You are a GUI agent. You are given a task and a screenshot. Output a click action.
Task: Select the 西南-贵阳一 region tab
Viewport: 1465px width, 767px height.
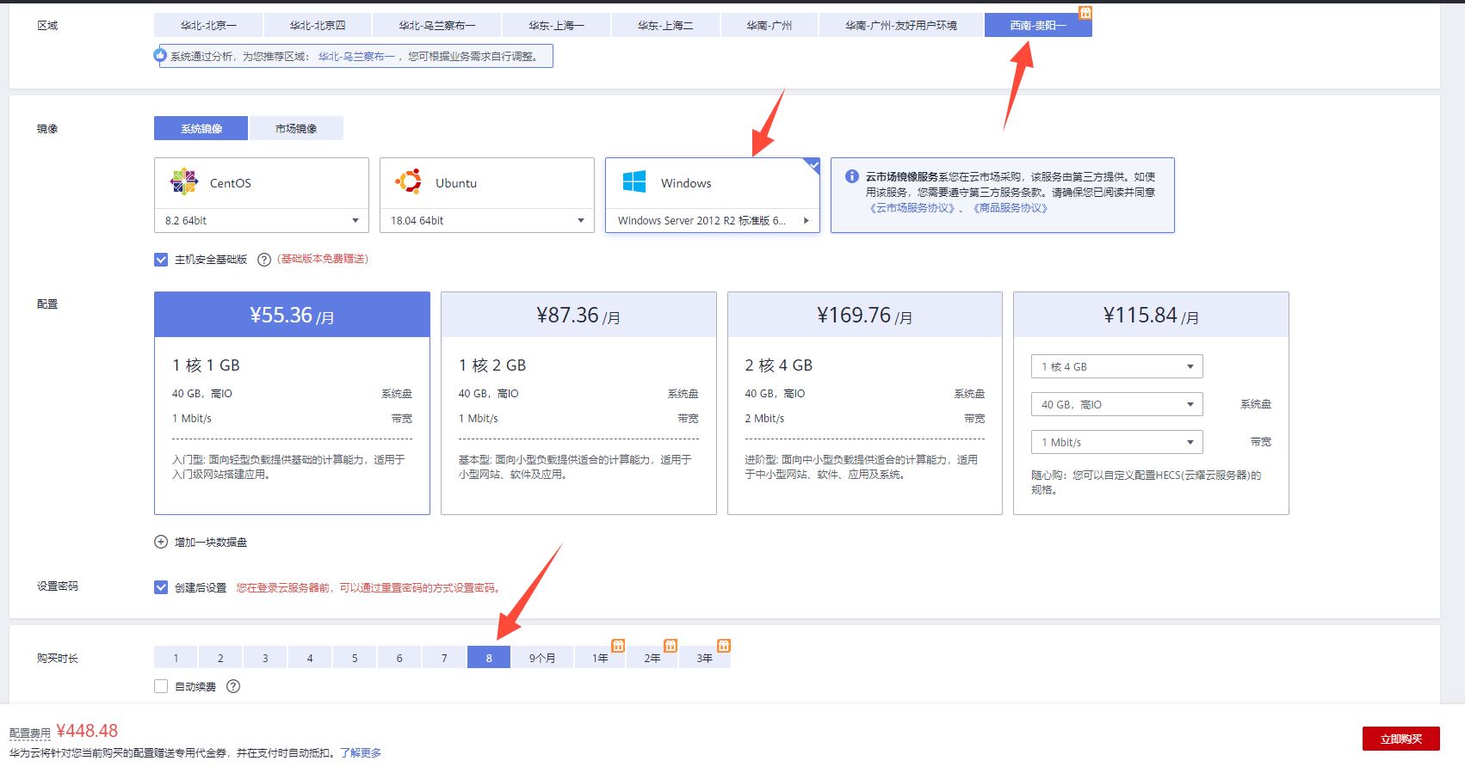coord(1038,25)
